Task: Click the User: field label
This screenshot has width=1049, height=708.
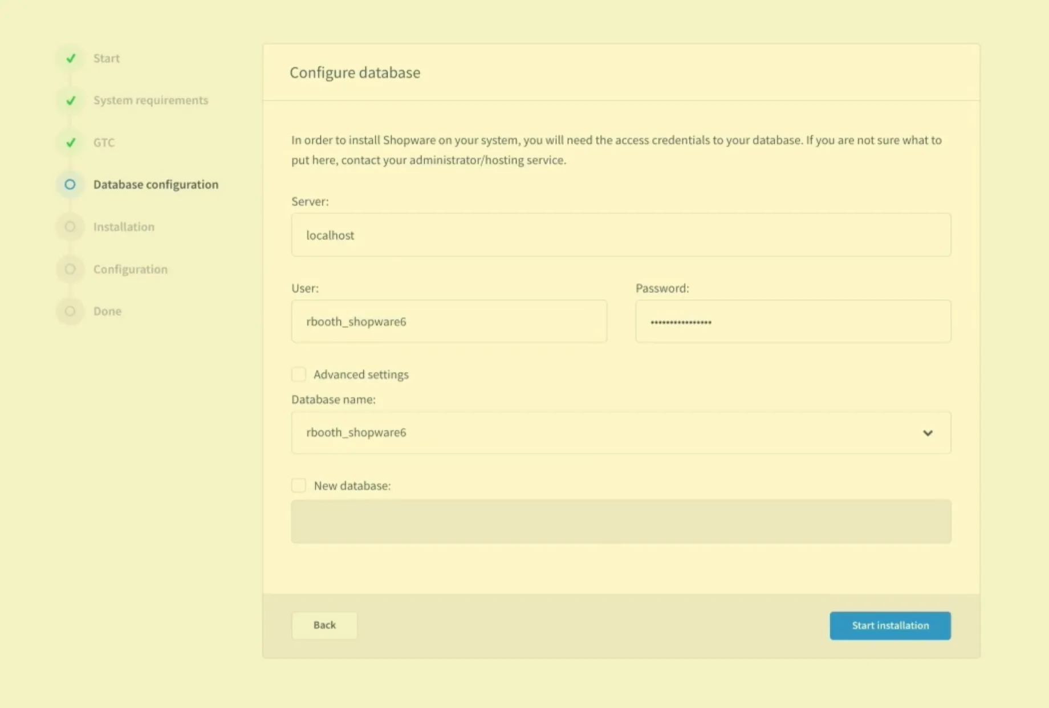Action: [x=305, y=288]
